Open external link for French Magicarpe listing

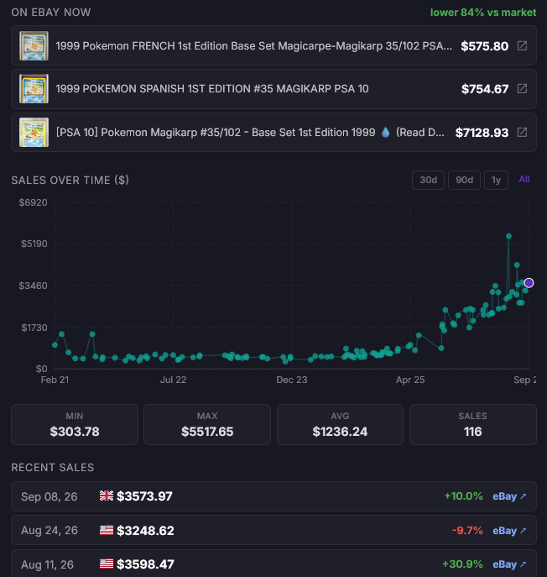tap(522, 45)
